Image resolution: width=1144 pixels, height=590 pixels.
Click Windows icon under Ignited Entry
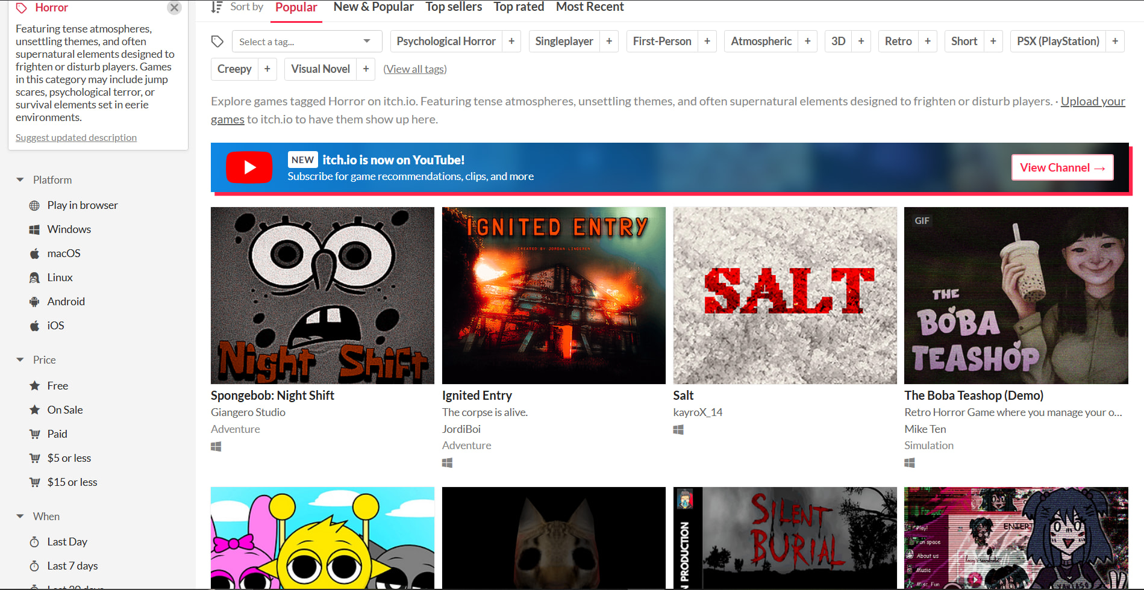[x=447, y=462]
